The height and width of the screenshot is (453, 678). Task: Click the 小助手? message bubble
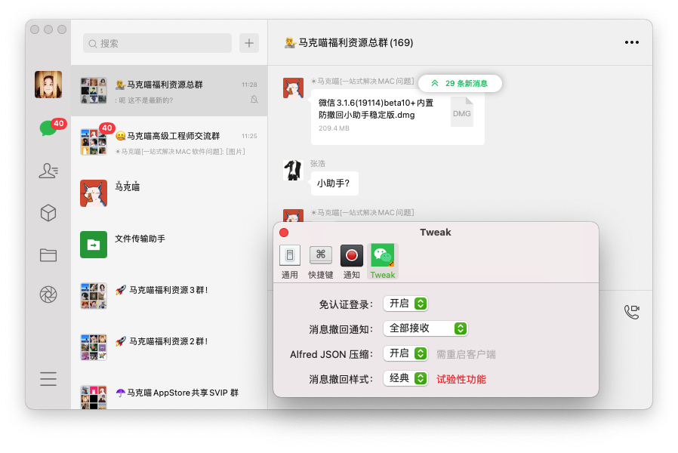coord(334,183)
